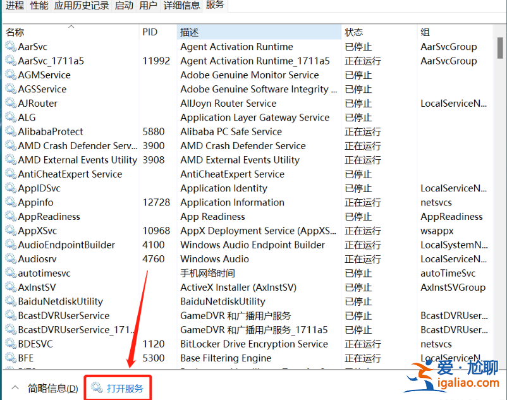This screenshot has height=400, width=507.
Task: Sort services by PID column
Action: [x=150, y=32]
